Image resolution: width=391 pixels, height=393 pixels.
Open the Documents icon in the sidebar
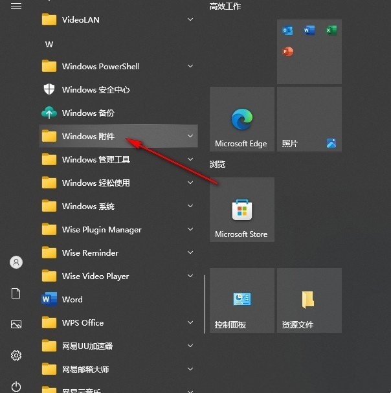tap(16, 293)
